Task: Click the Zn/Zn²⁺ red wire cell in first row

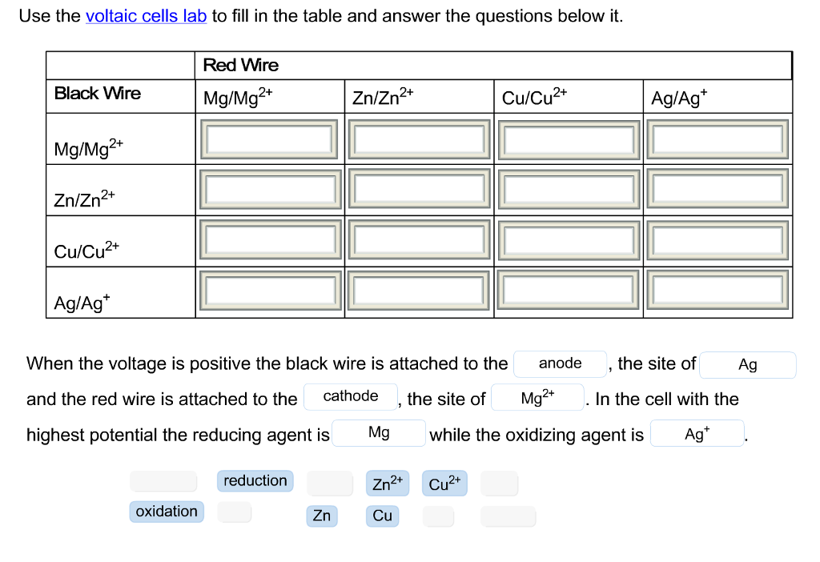Action: point(418,138)
